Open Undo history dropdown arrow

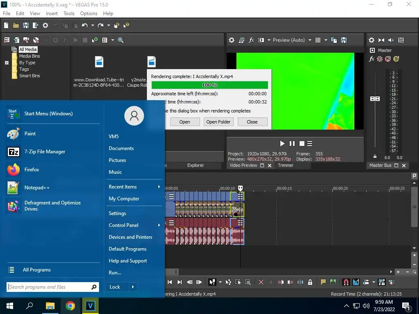[x=92, y=25]
